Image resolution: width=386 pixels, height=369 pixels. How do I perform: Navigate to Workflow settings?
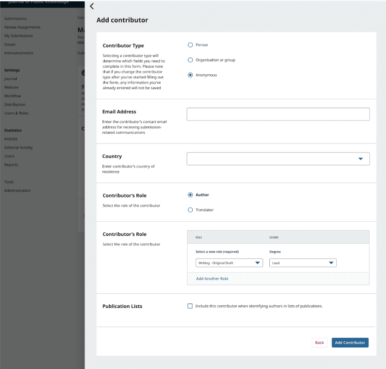[12, 96]
